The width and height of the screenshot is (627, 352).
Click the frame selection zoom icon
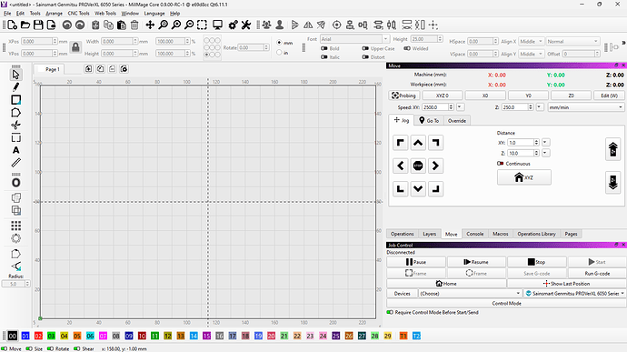202,25
